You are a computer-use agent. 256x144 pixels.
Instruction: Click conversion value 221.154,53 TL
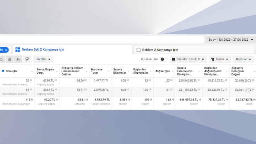click(x=188, y=90)
